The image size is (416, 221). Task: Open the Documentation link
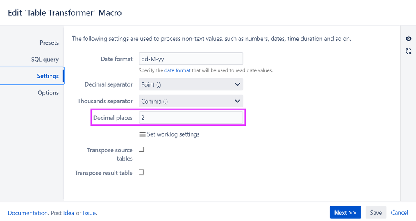pyautogui.click(x=28, y=213)
